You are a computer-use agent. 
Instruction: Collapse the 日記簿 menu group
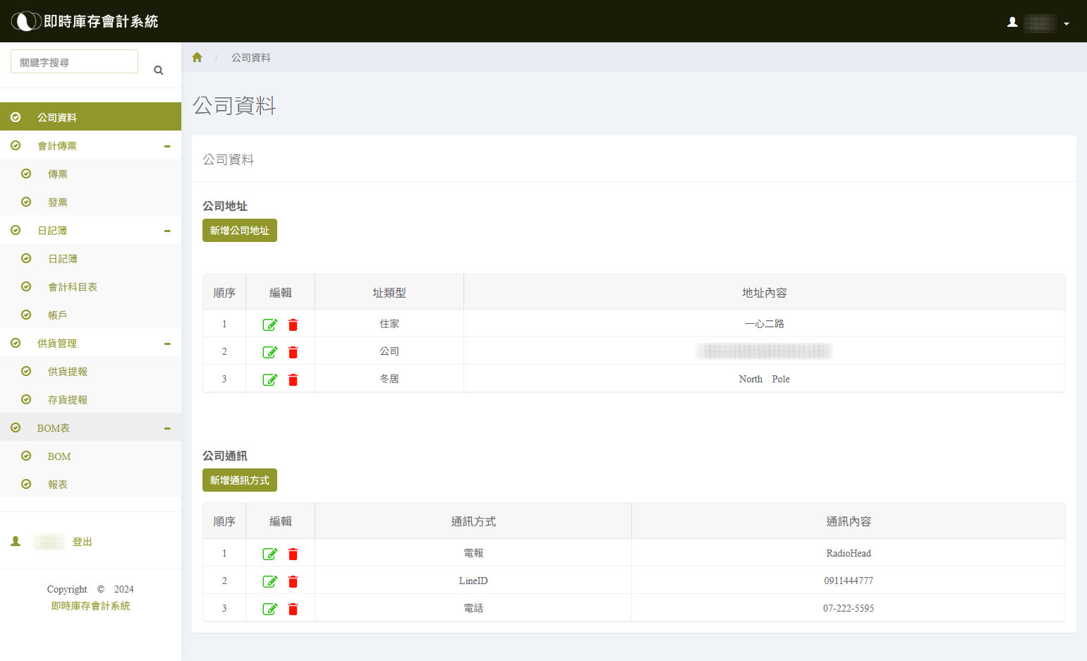tap(167, 231)
